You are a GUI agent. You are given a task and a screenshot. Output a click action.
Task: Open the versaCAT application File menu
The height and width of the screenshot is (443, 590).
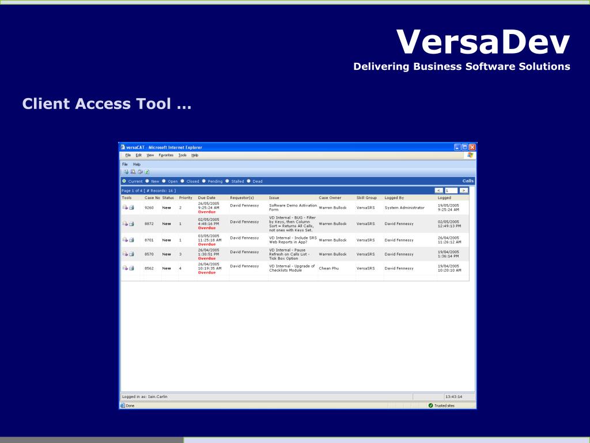125,164
